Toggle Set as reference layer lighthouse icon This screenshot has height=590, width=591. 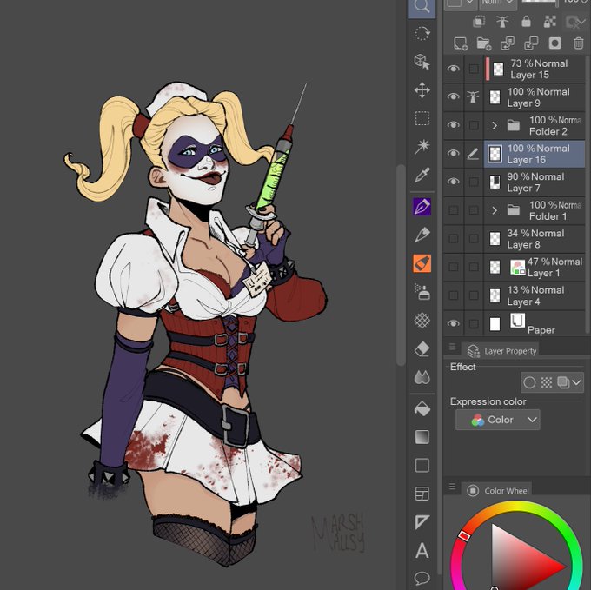pos(502,22)
